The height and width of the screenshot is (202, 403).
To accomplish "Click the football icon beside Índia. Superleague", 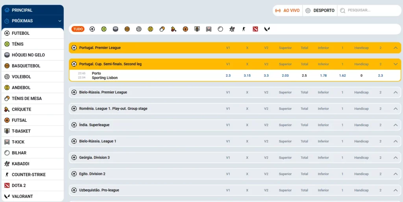I will (74, 125).
